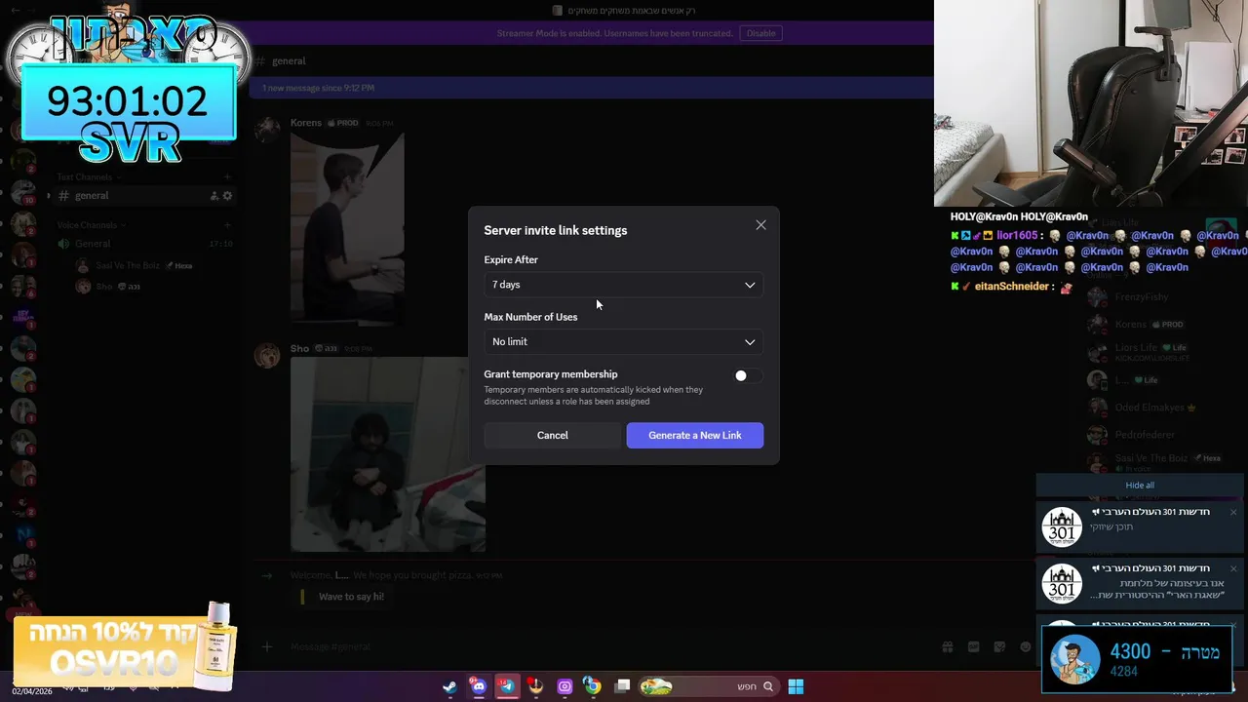Click Hide all notifications link
Viewport: 1248px width, 702px height.
tap(1140, 486)
